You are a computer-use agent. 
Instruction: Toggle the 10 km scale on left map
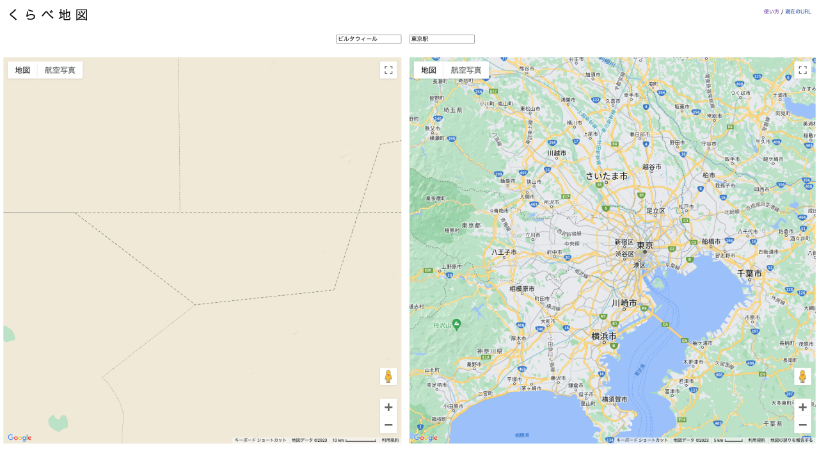[354, 440]
